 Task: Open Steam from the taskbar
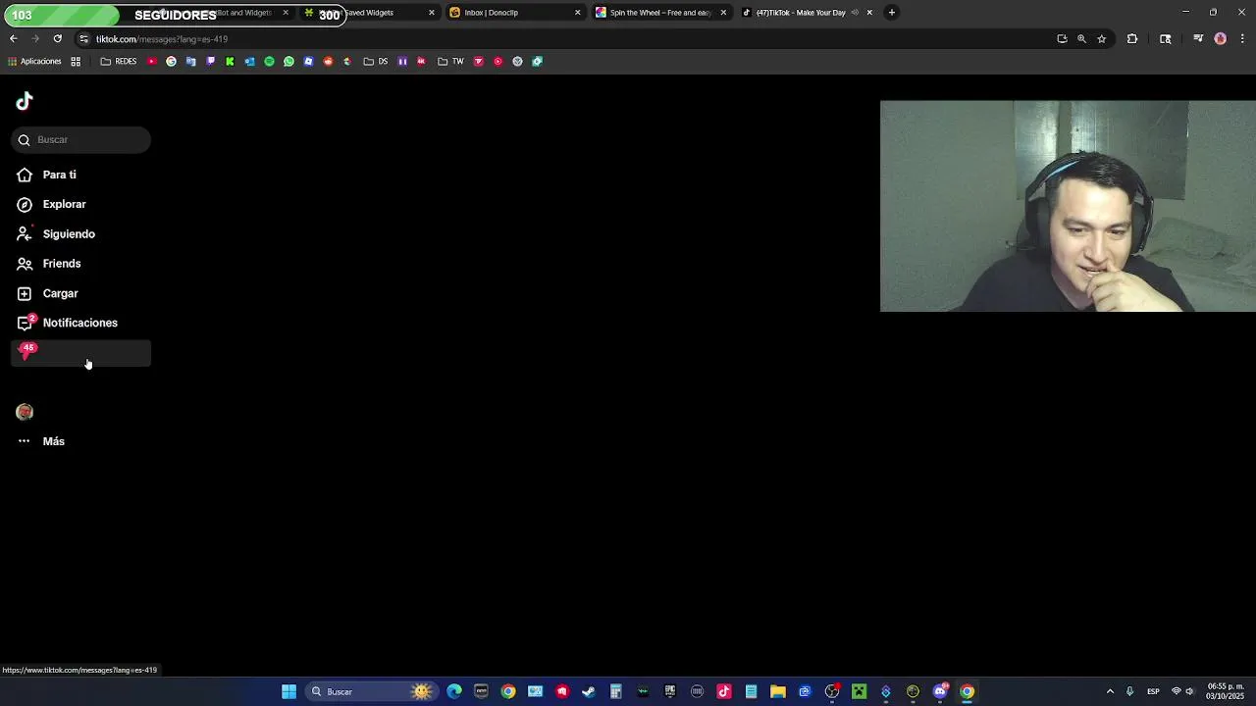[589, 692]
